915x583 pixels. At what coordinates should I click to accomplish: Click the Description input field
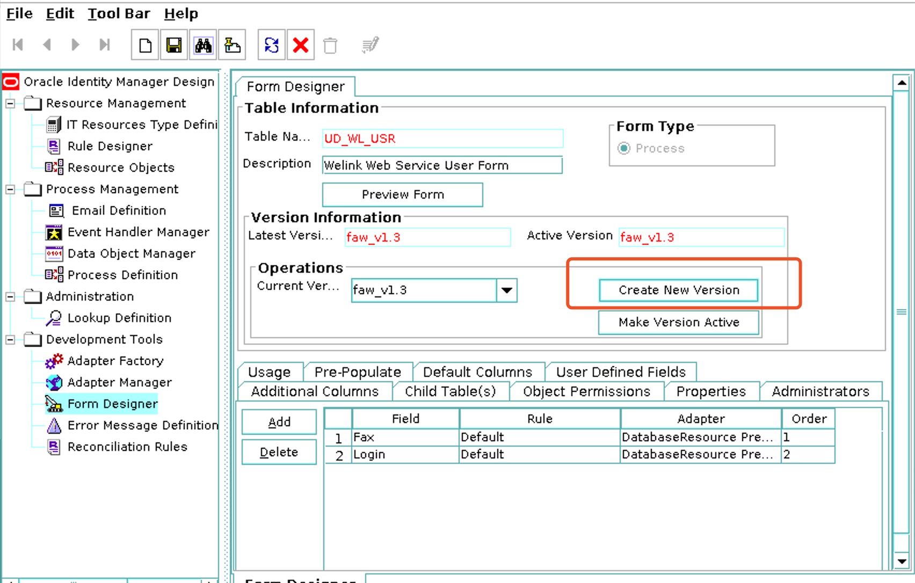(442, 165)
